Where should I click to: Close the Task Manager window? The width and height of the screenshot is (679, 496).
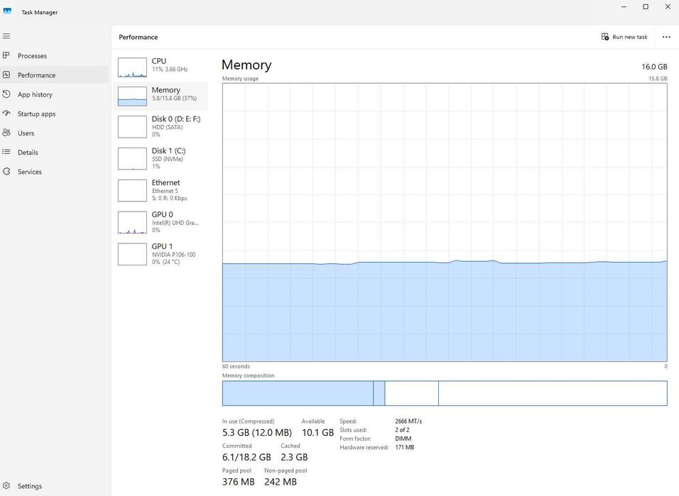[x=668, y=7]
